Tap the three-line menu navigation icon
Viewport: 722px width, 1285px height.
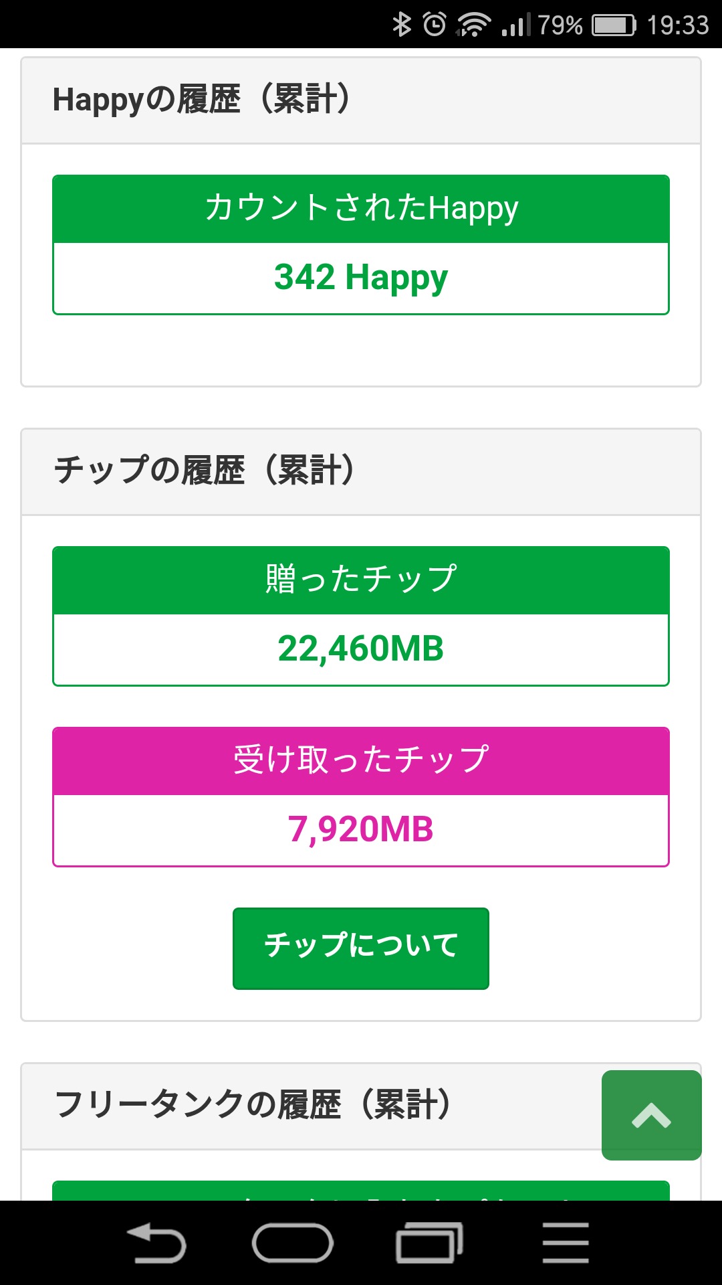click(x=566, y=1244)
